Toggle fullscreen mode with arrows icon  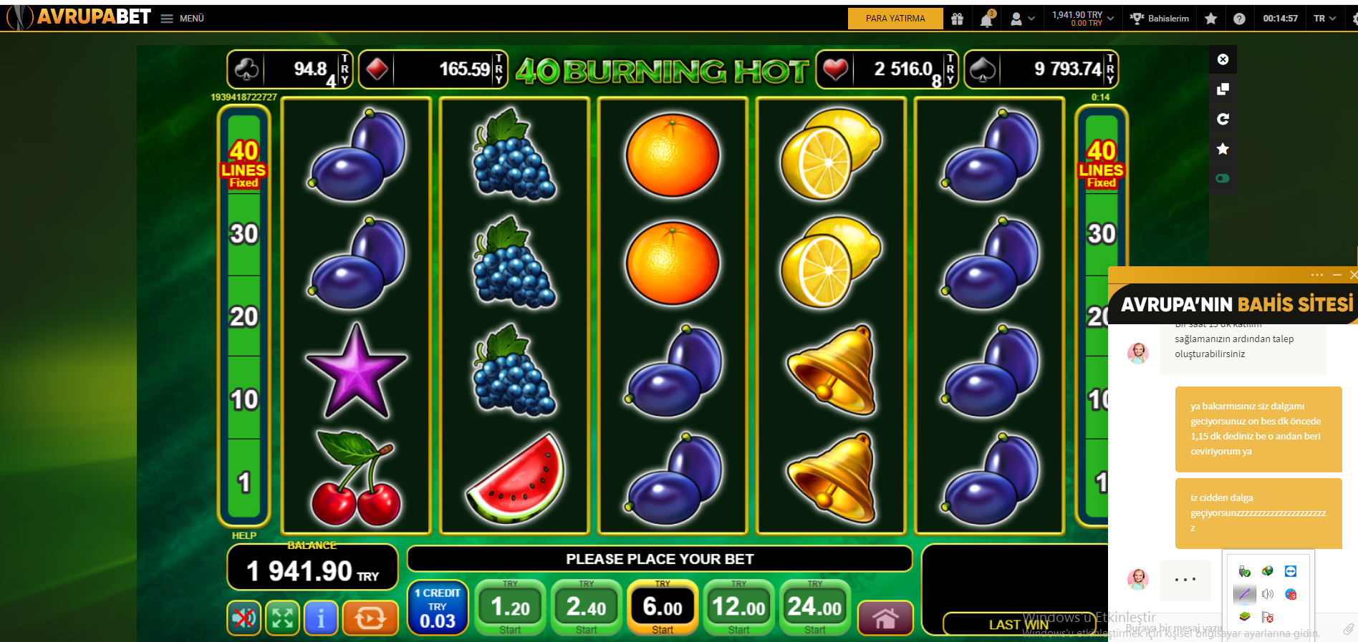(282, 618)
